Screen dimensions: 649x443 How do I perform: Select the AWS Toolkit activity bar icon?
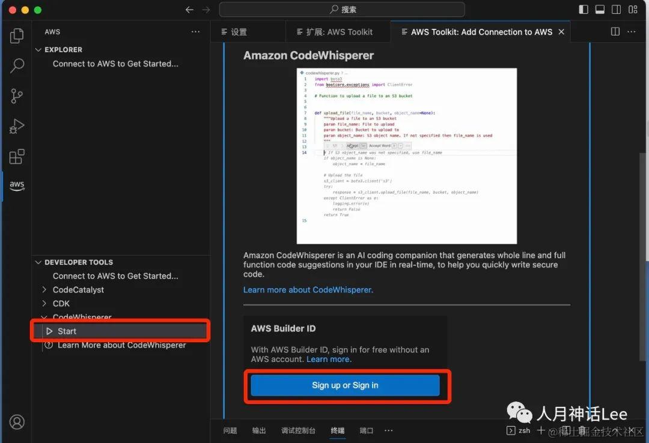point(17,185)
